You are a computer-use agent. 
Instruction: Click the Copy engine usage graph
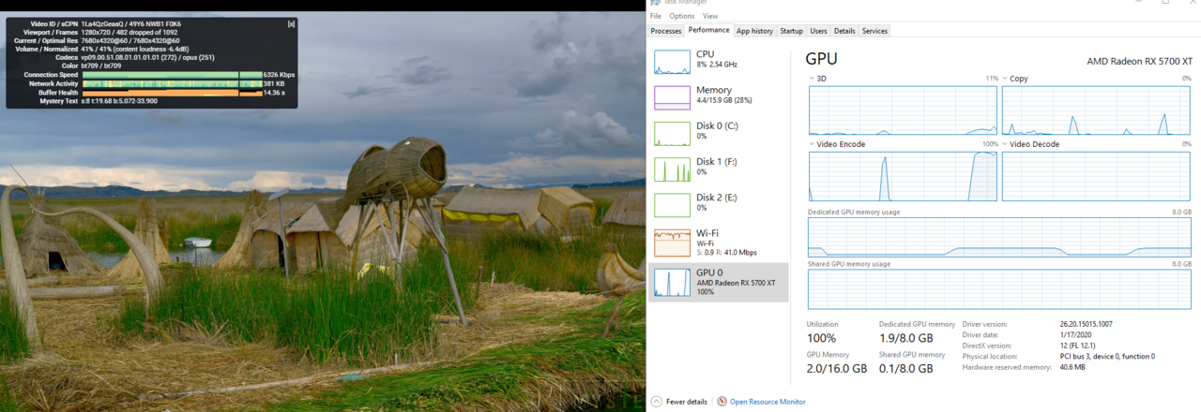tap(1097, 110)
